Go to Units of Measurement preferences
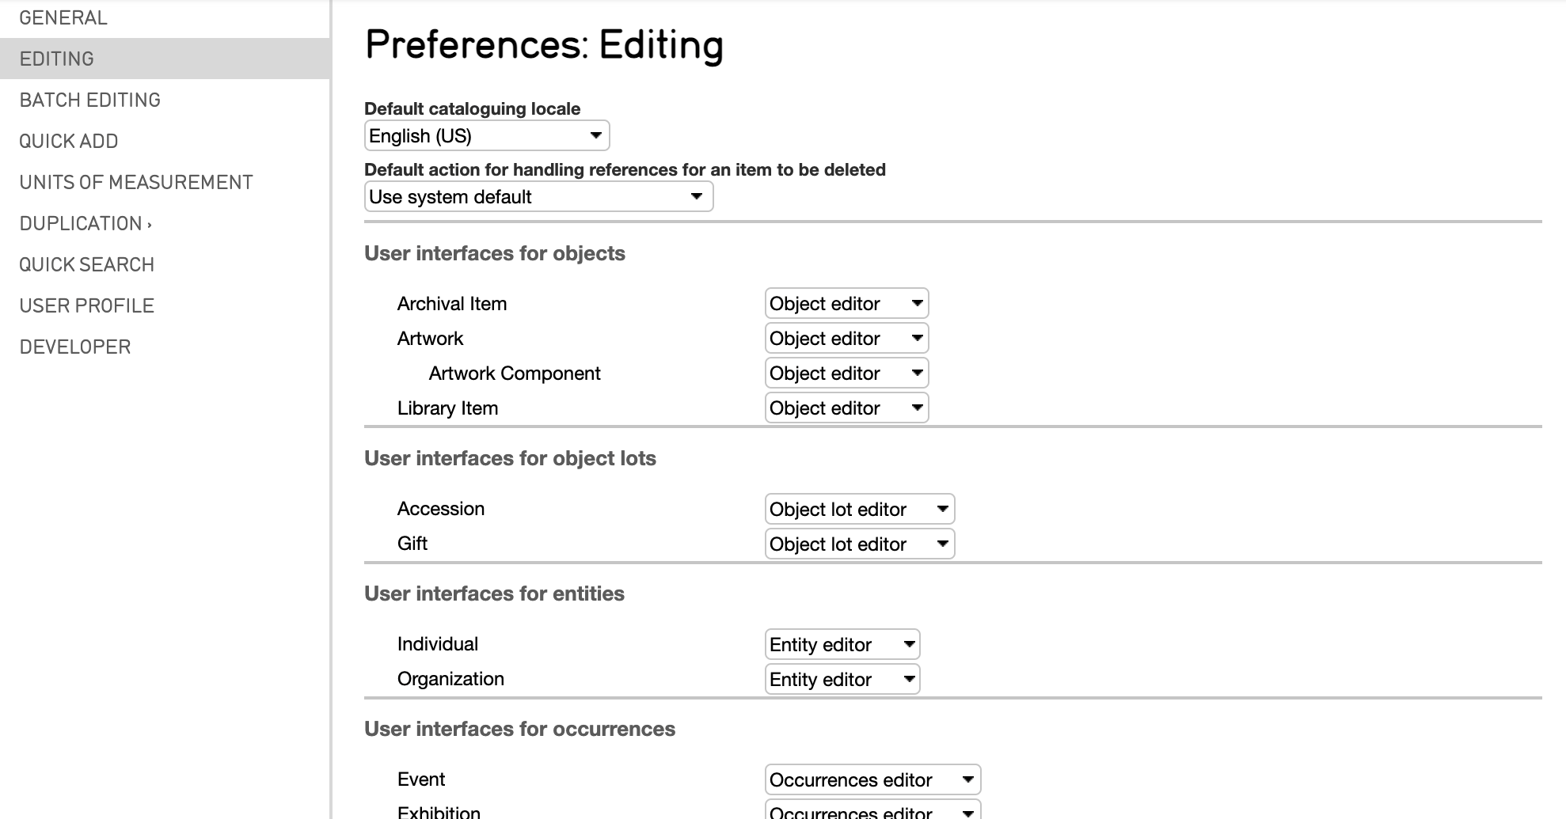Screen dimensions: 1566x819 [136, 183]
